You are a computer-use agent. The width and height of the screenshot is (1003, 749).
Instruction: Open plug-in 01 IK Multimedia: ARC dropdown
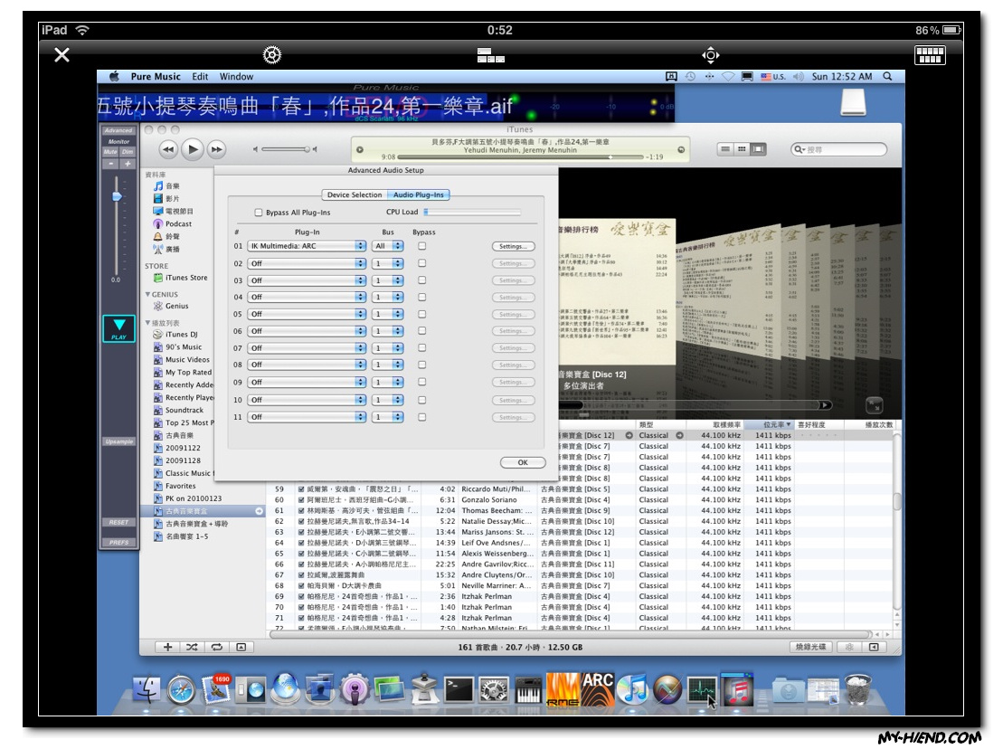coord(307,246)
